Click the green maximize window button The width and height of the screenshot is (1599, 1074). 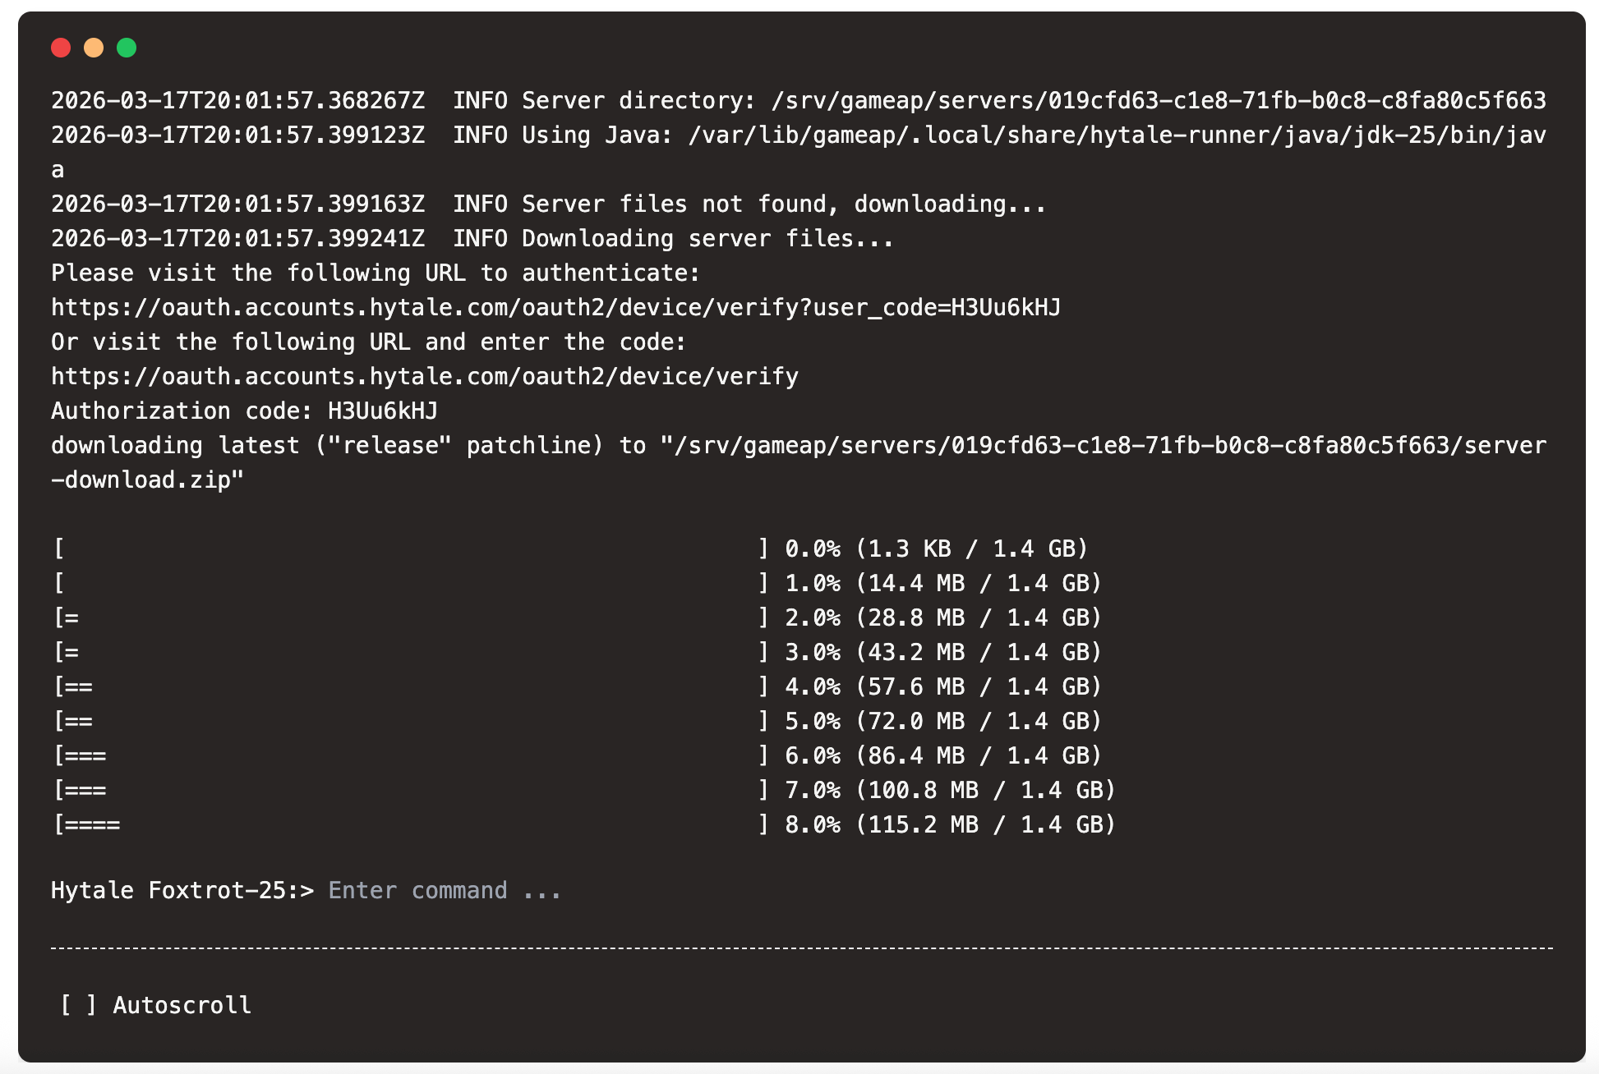[127, 48]
